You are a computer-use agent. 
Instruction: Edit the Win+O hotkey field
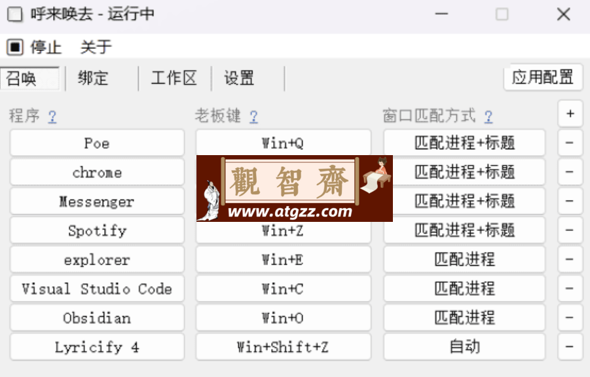pos(284,317)
